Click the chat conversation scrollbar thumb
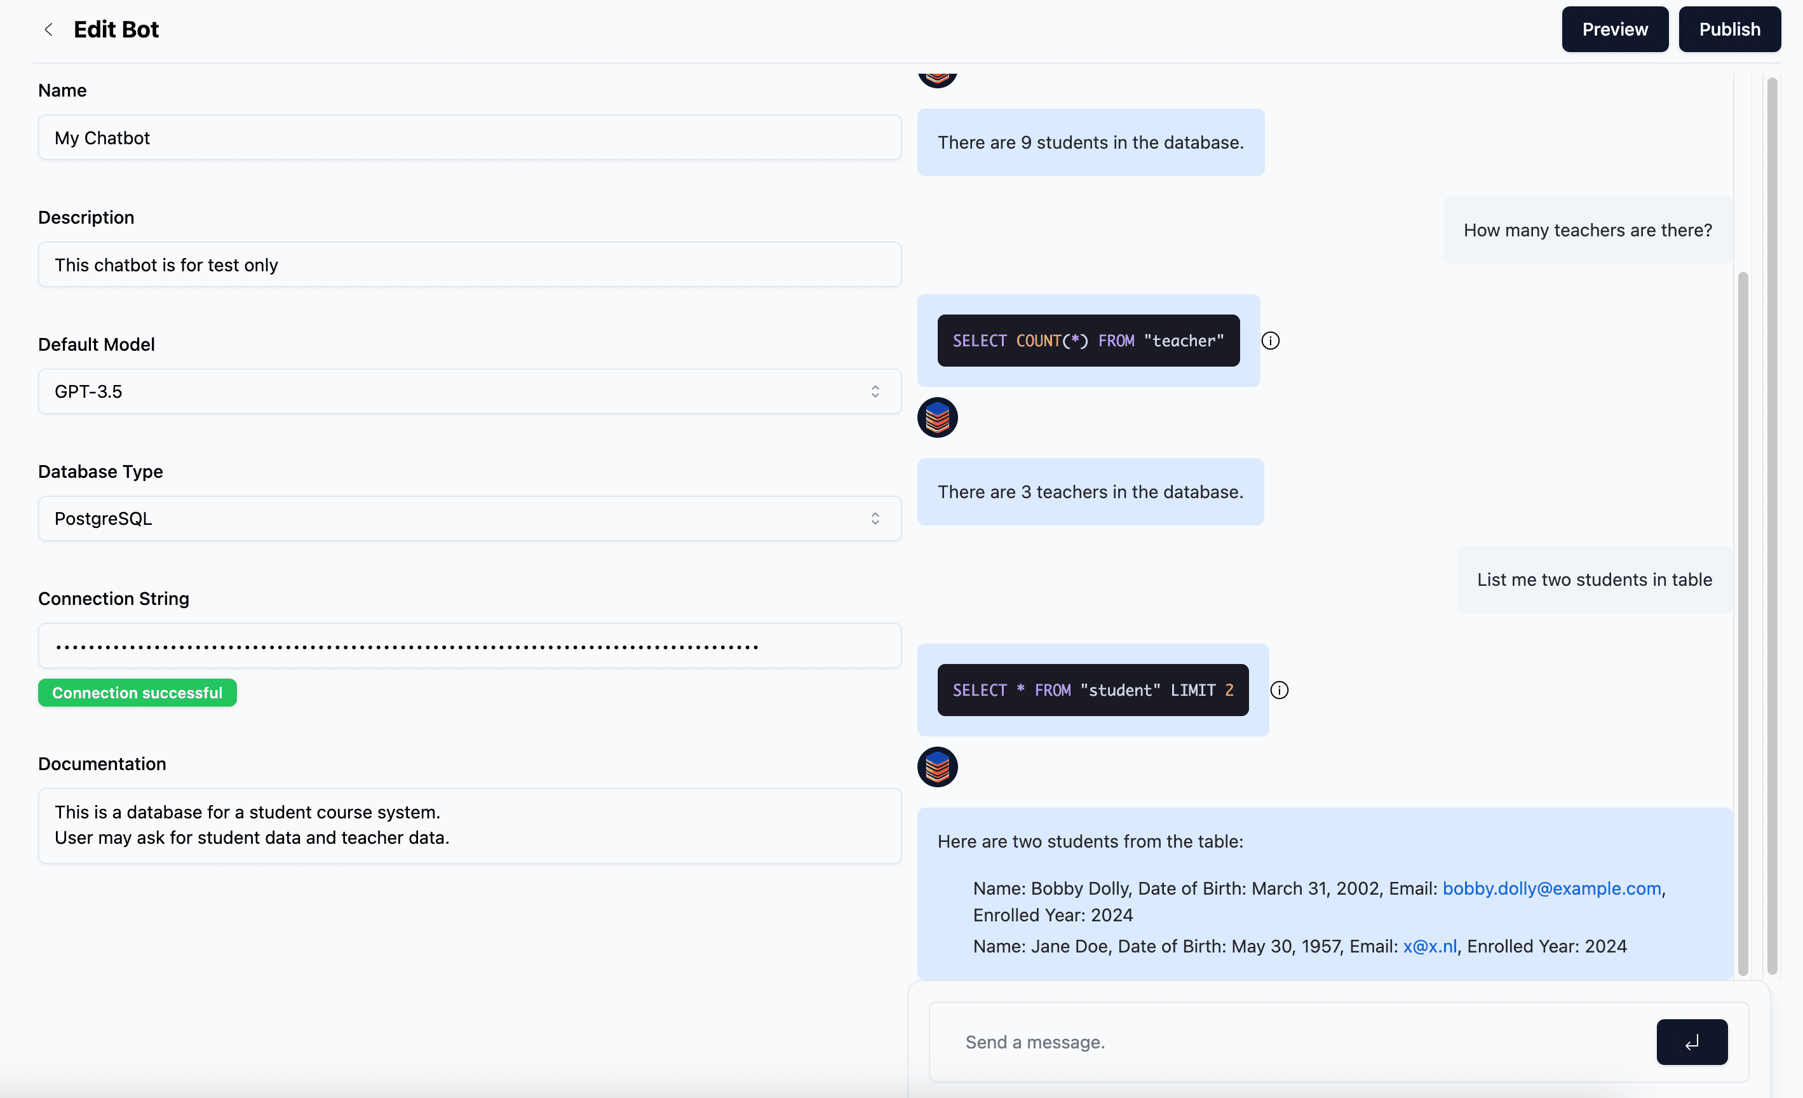The height and width of the screenshot is (1098, 1803). (x=1743, y=622)
